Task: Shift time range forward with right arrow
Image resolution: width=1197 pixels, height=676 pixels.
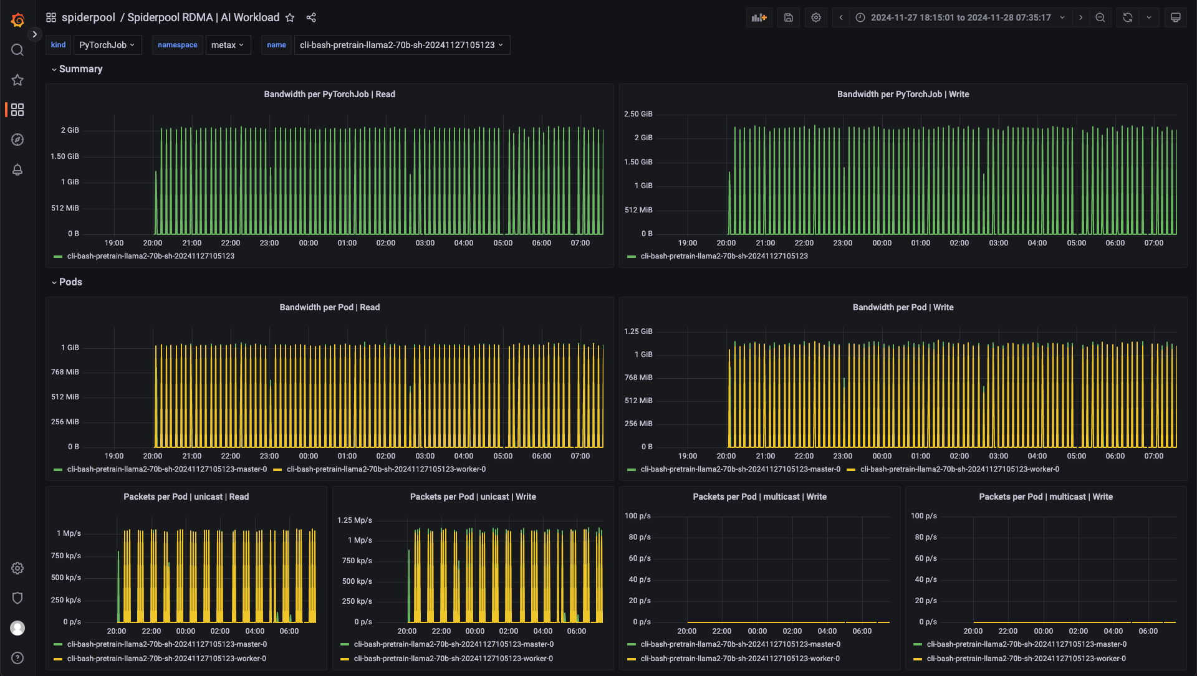Action: tap(1081, 17)
